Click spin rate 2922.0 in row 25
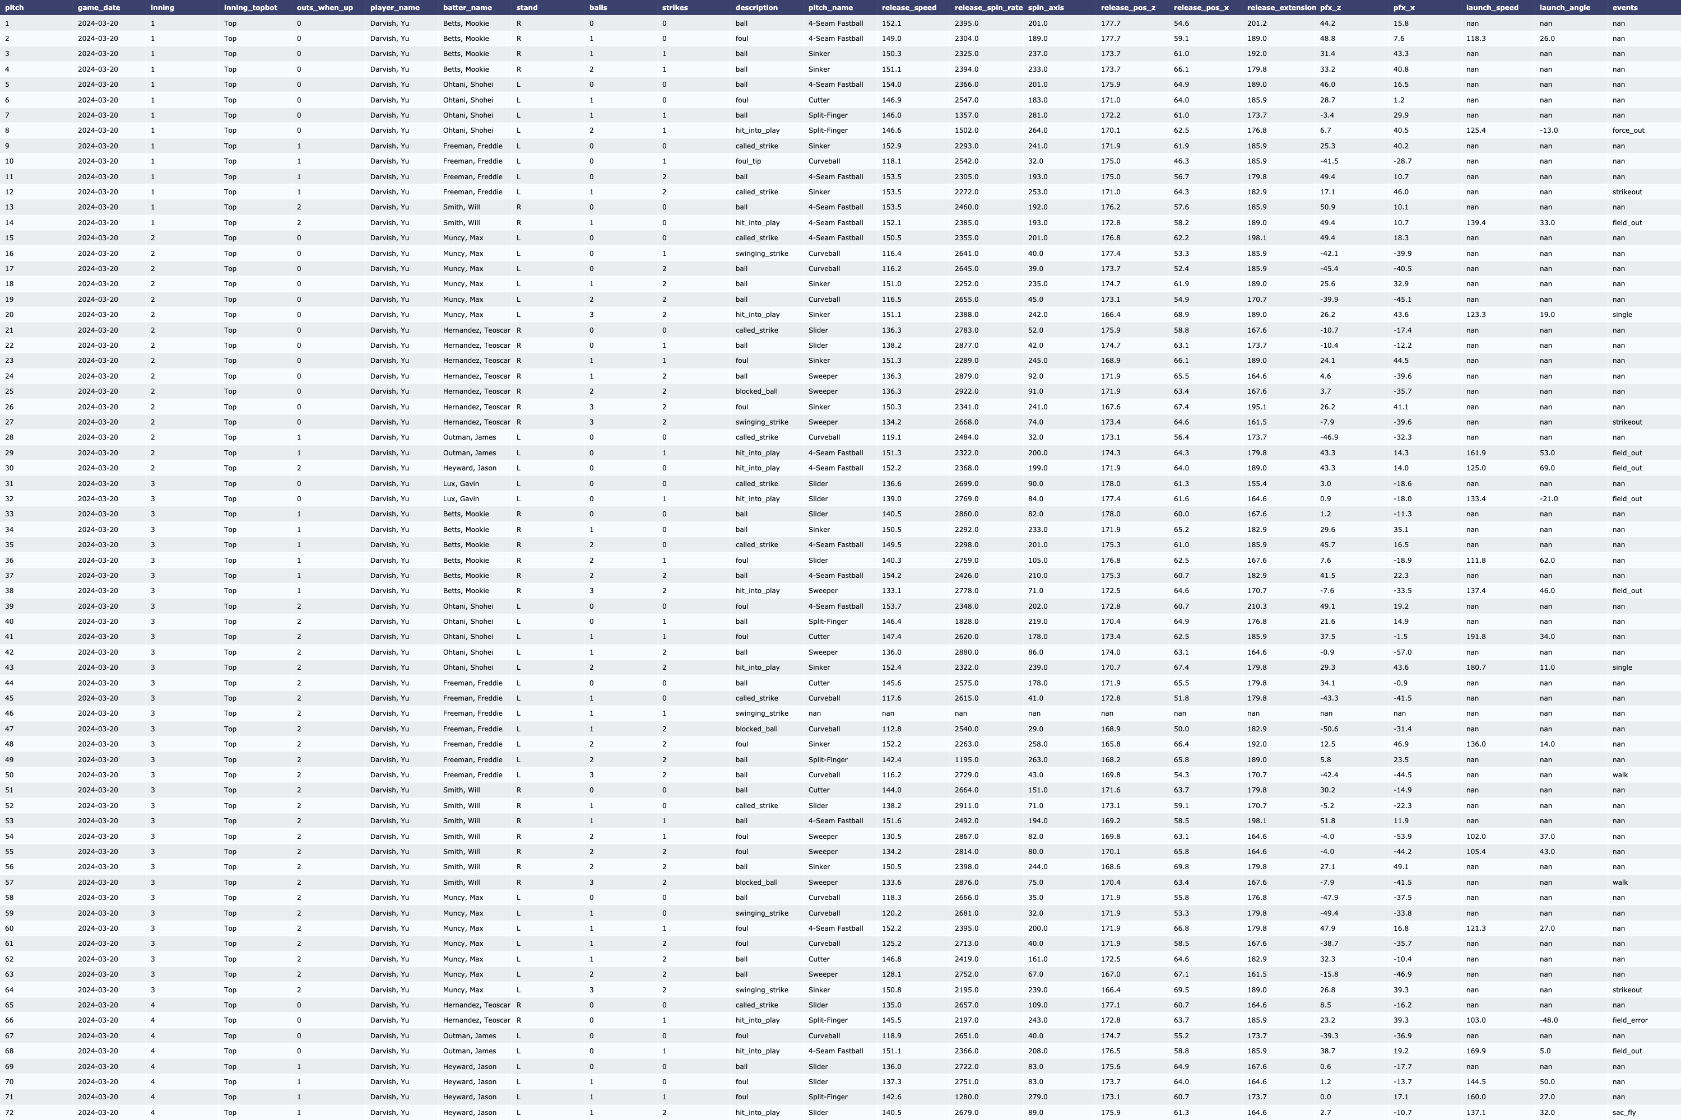This screenshot has width=1681, height=1120. 966,391
